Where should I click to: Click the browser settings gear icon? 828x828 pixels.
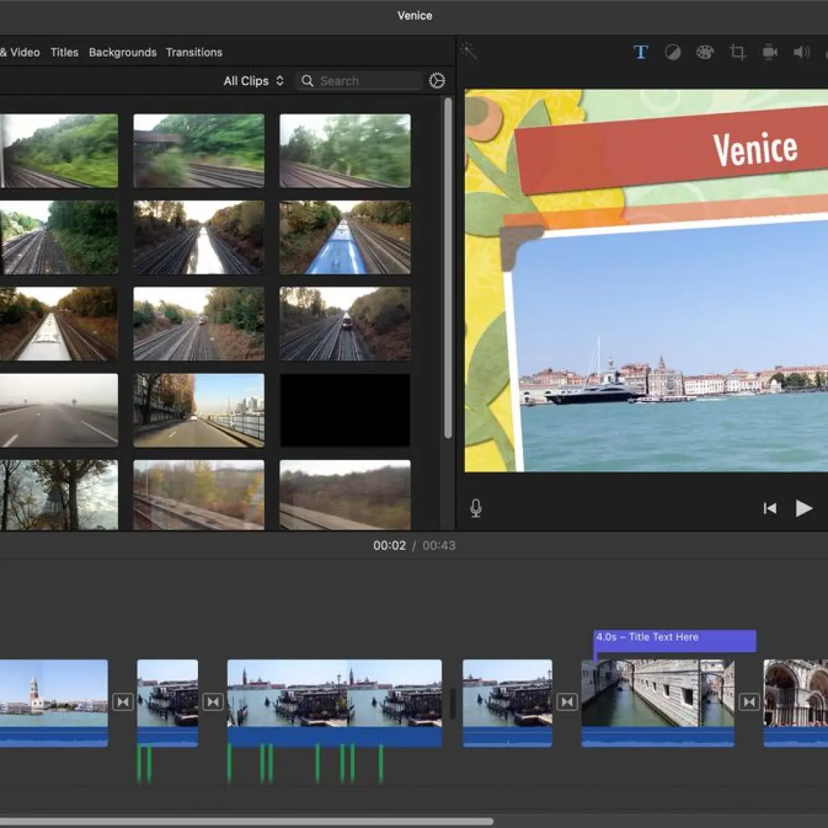437,81
